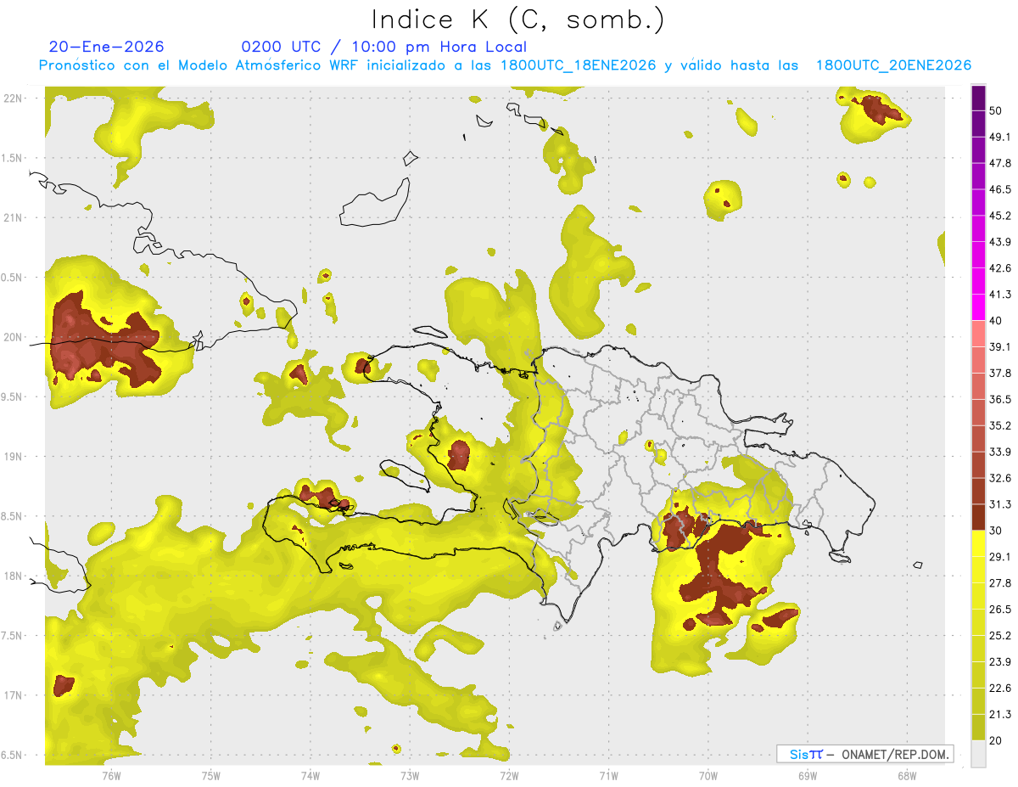Pick the dark brown swatch between 30 and 31.3
The image size is (1018, 787).
click(979, 518)
